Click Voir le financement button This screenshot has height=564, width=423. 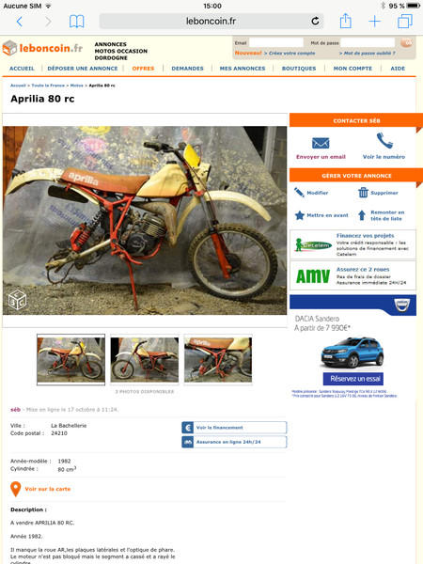click(x=234, y=428)
